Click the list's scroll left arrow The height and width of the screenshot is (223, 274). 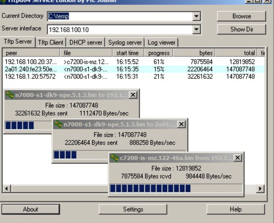7,189
